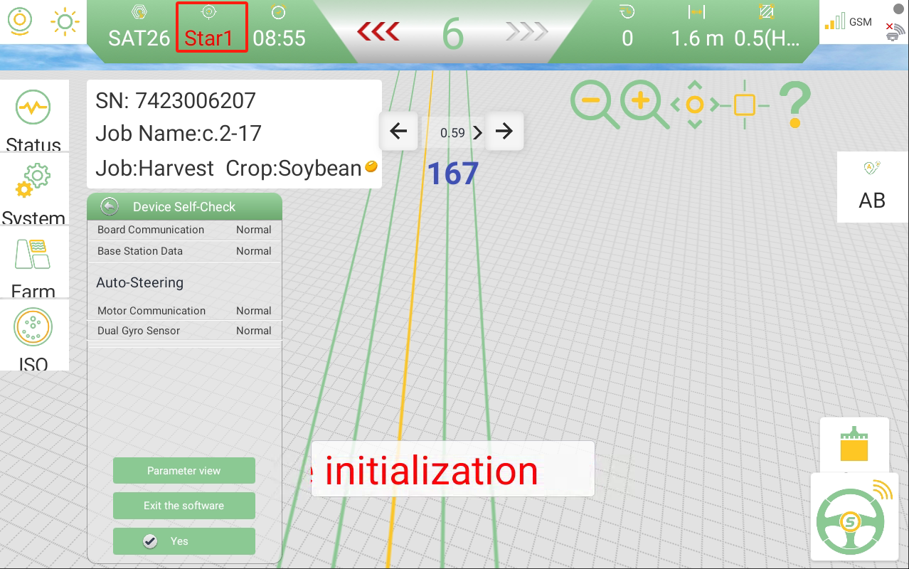Screen dimensions: 909x569
Task: Open the ISO menu
Action: point(34,336)
